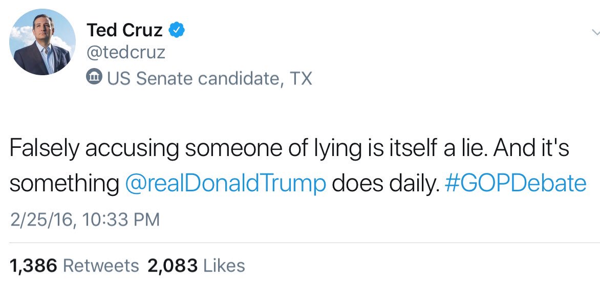Viewport: 600px width, 287px height.
Task: Open the tweet options chevron menu
Action: (x=595, y=32)
